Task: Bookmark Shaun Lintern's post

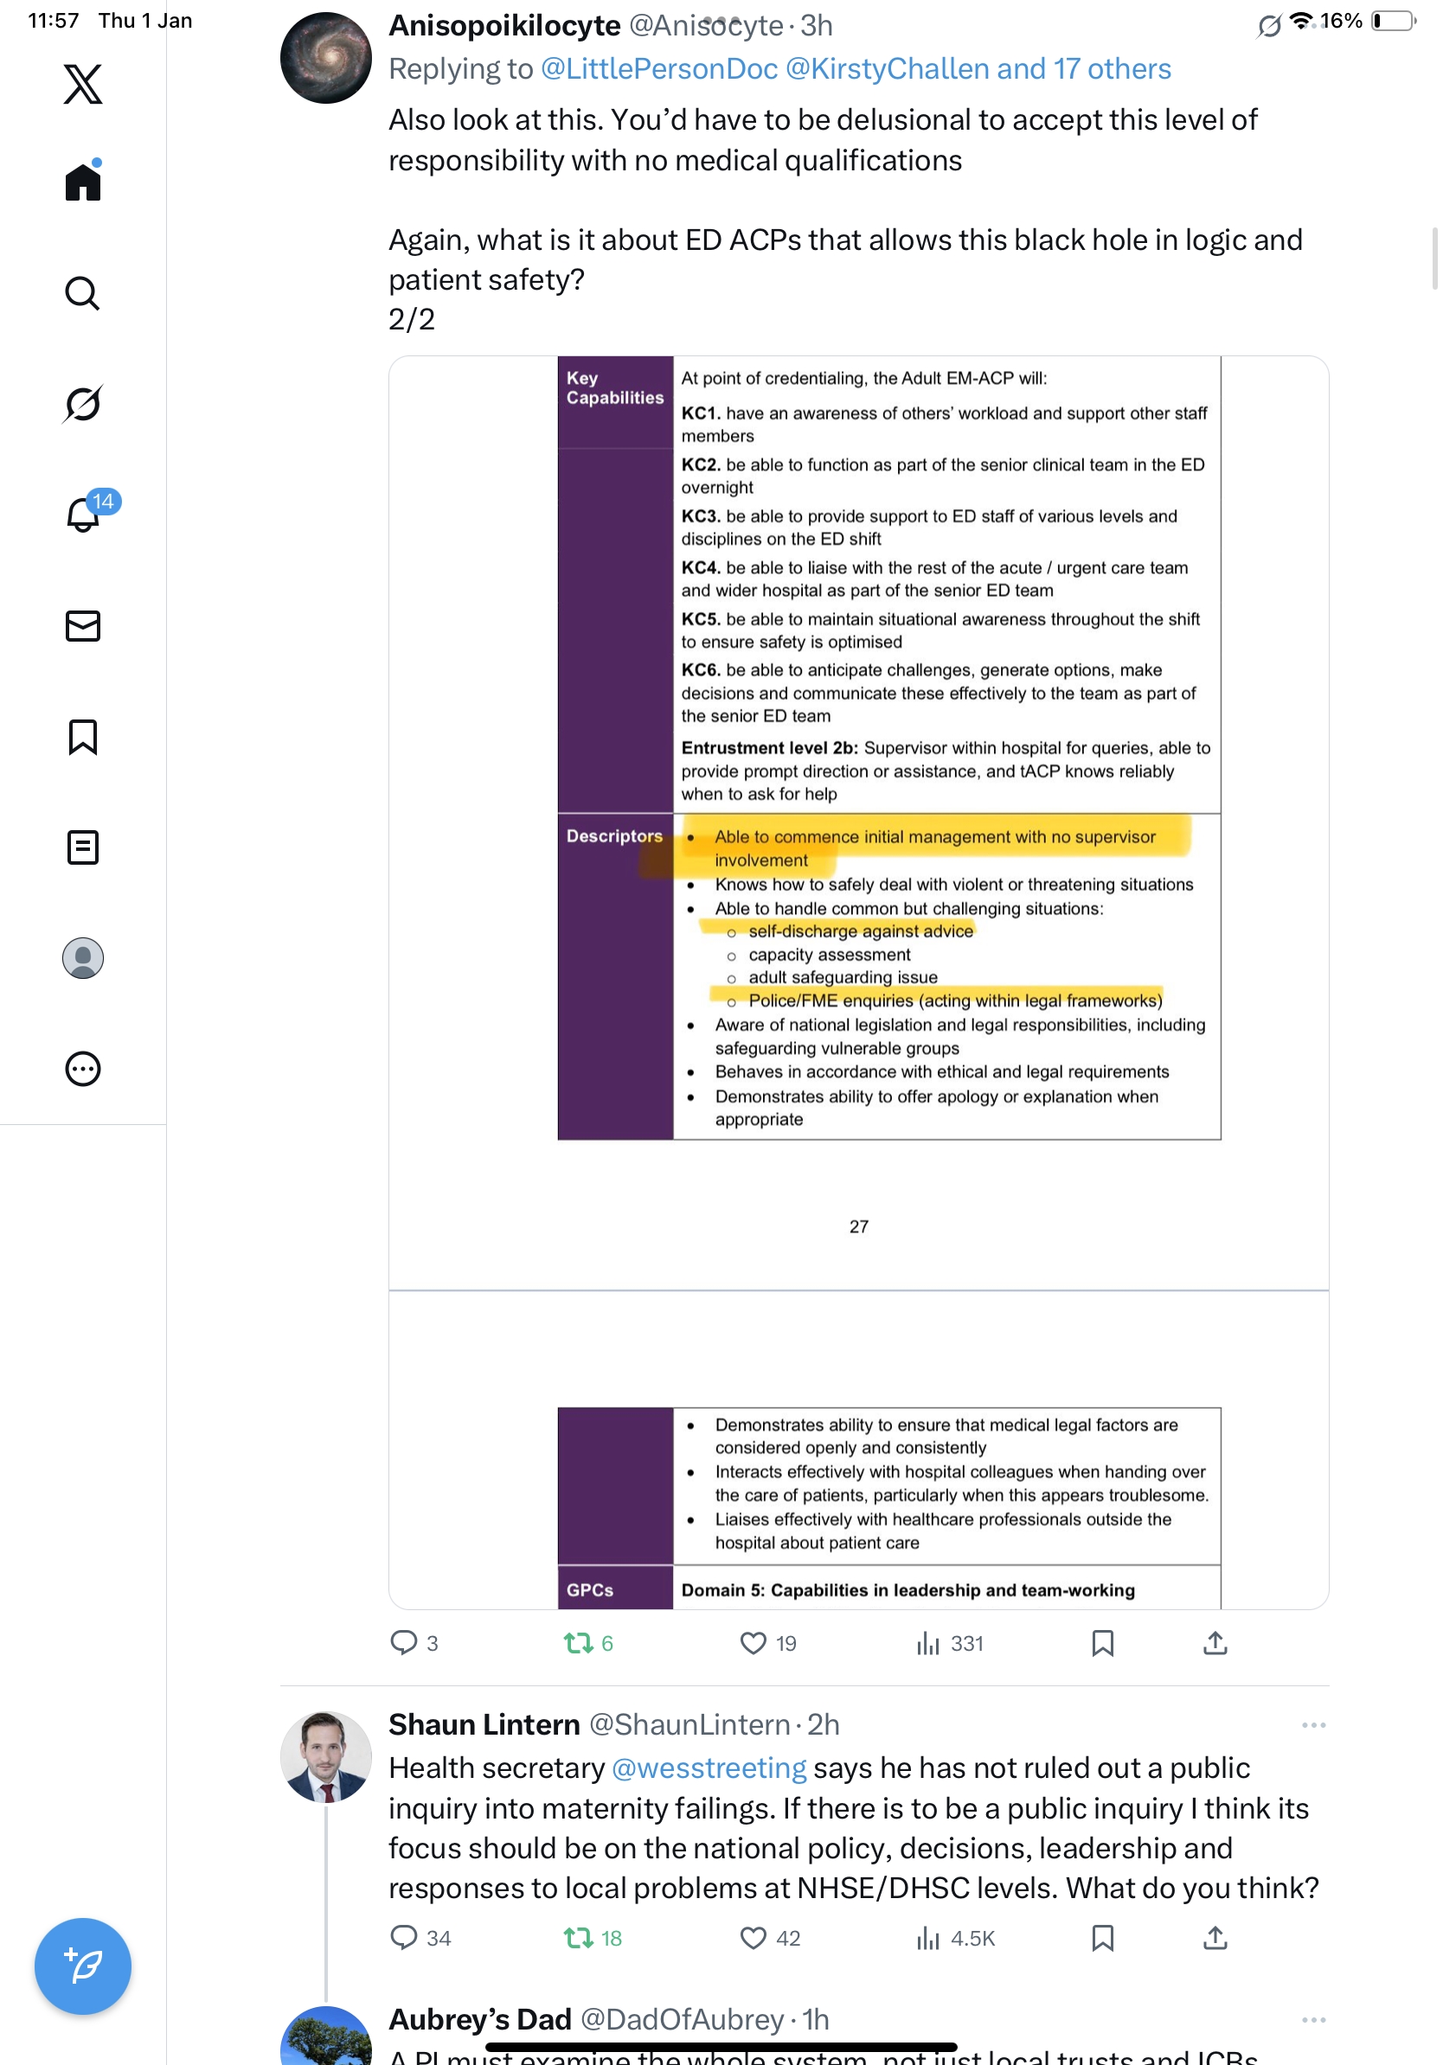Action: (x=1102, y=1938)
